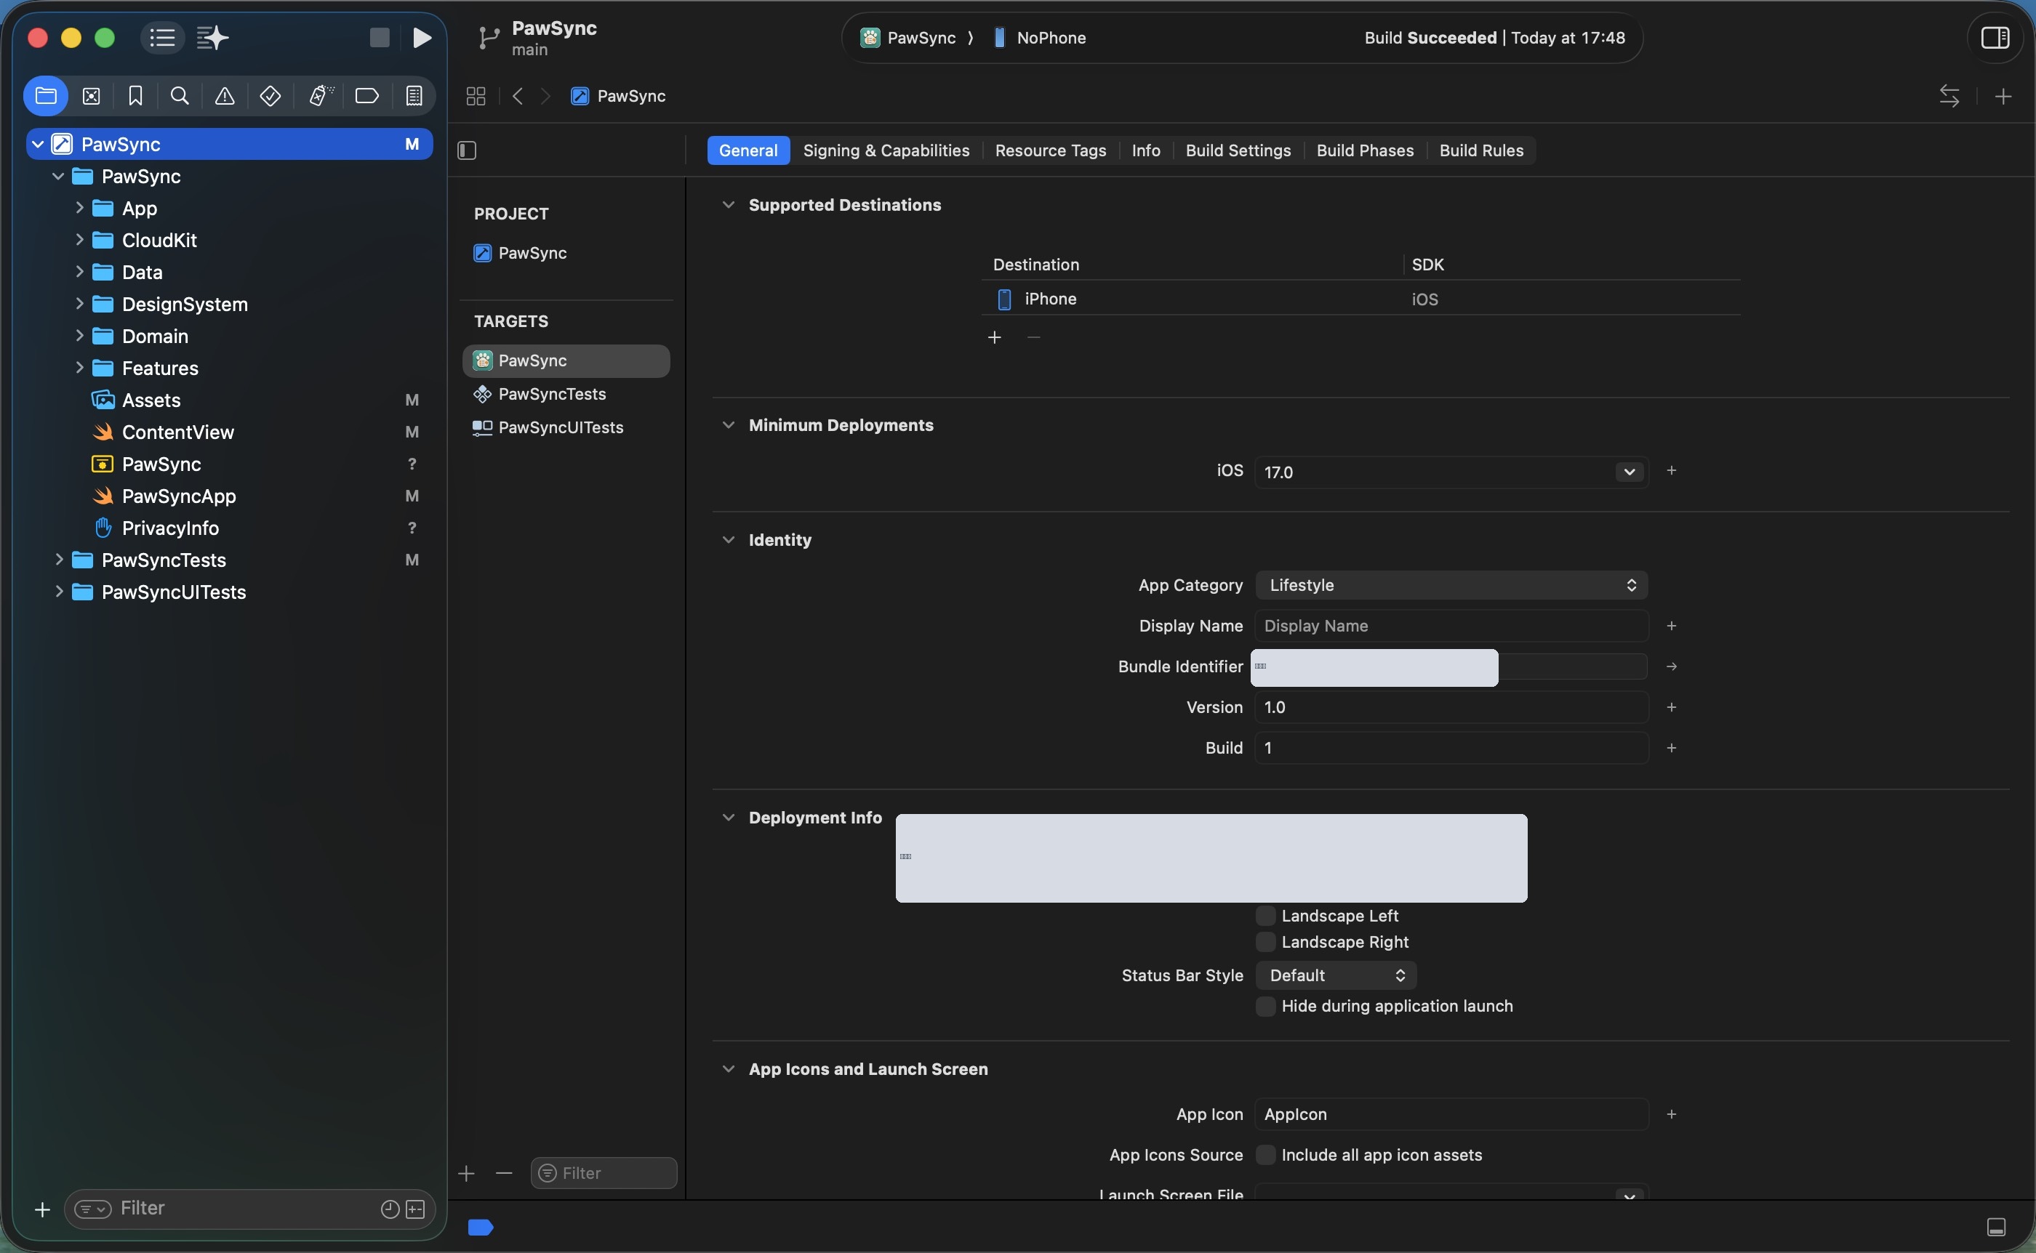
Task: Select the NoPhone run destination
Action: [x=1040, y=37]
